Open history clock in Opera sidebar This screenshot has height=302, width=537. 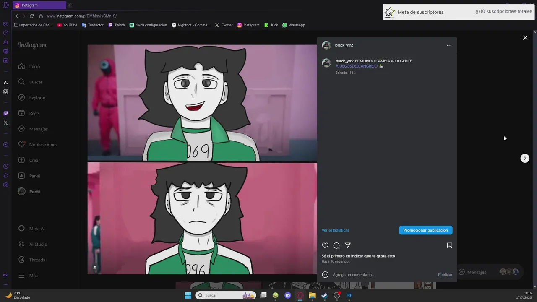coord(5,167)
